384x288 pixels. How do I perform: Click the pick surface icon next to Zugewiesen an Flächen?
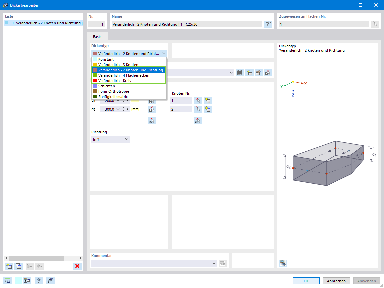tap(375, 24)
